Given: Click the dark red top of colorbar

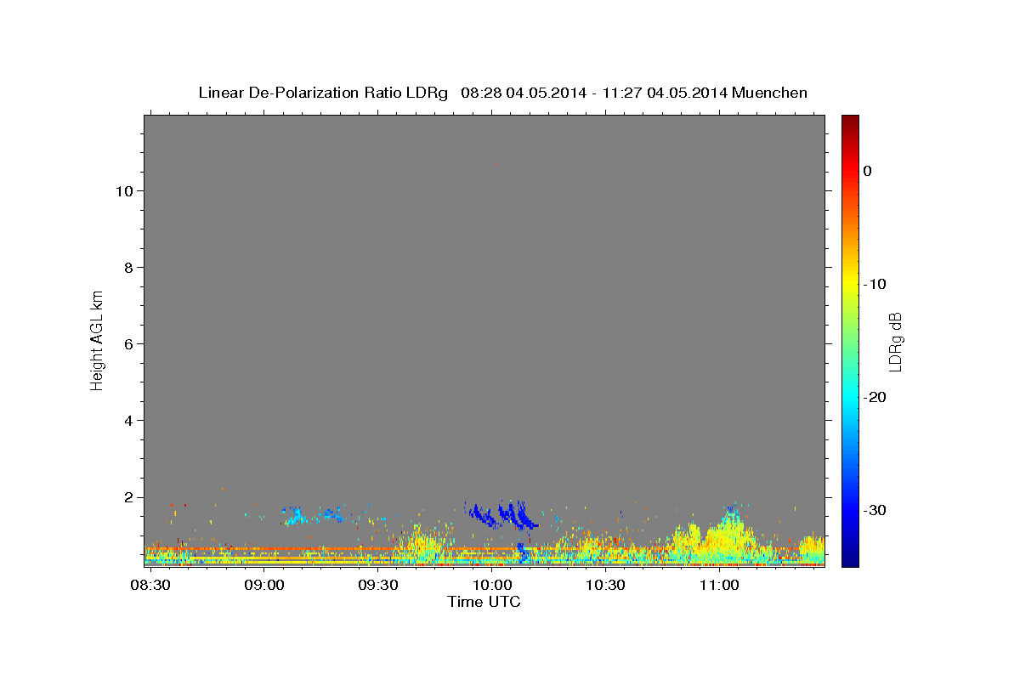Looking at the screenshot, I should point(850,122).
